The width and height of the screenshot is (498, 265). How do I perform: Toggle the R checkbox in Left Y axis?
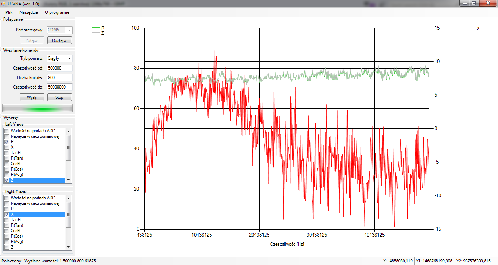click(x=7, y=142)
